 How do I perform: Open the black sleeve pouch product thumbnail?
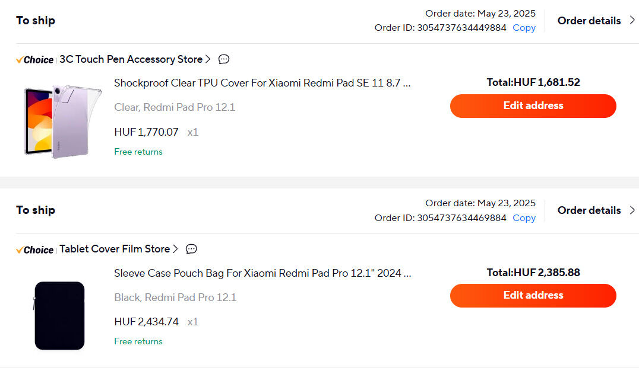tap(59, 315)
